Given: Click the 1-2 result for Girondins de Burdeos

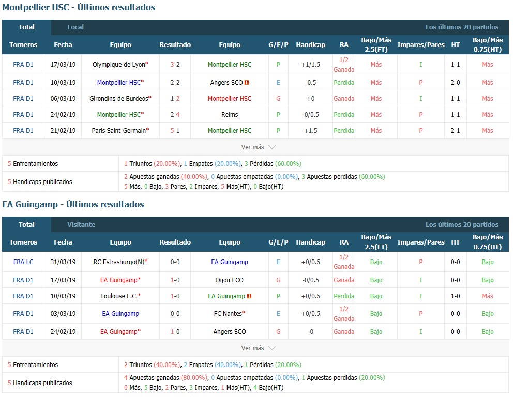Looking at the screenshot, I should 175,99.
